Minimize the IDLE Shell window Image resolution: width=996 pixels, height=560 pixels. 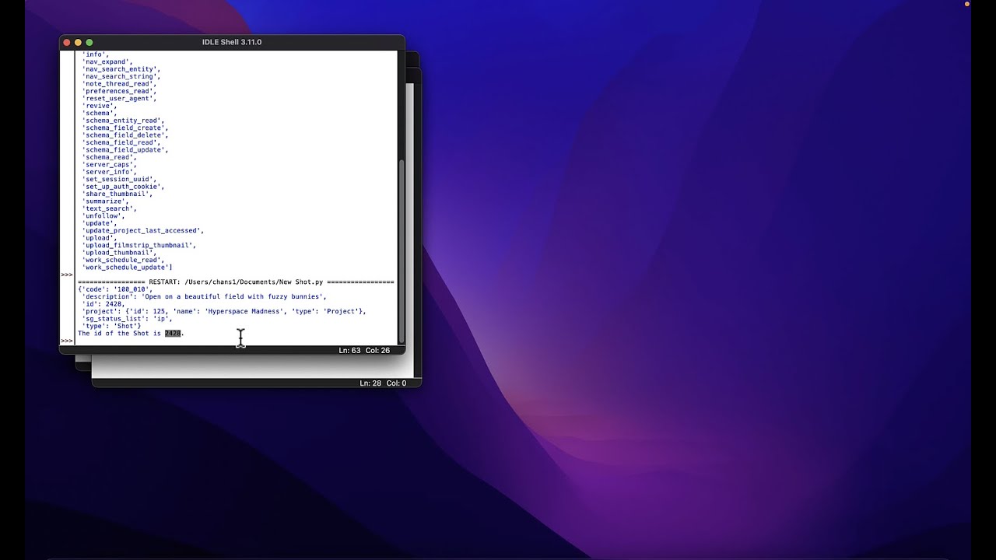78,42
